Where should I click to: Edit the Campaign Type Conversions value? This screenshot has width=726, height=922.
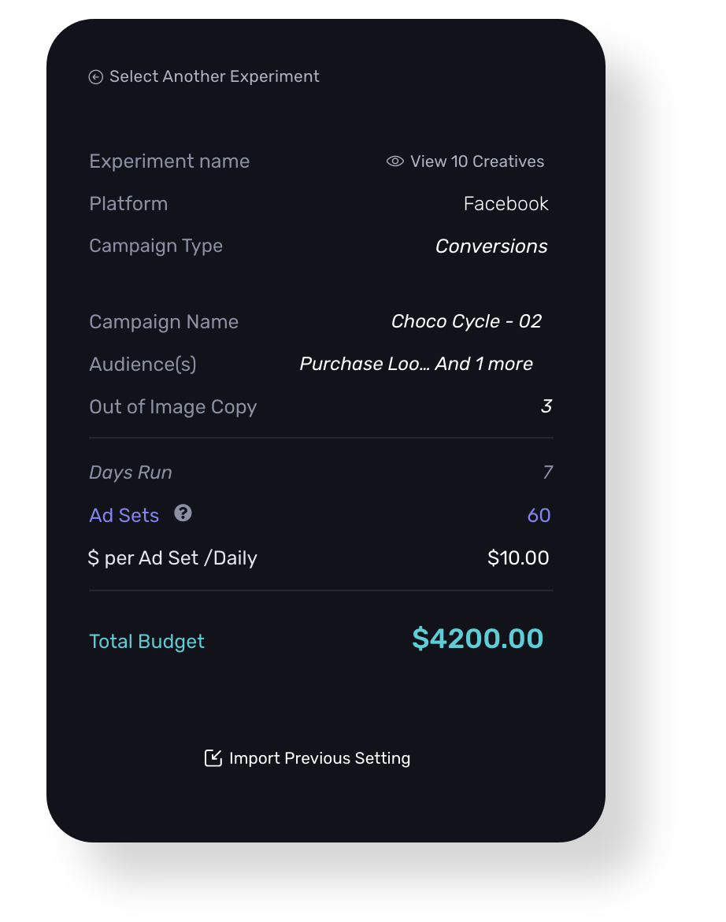pyautogui.click(x=491, y=246)
